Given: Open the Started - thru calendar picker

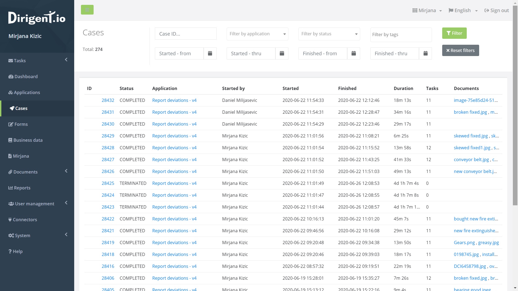Looking at the screenshot, I should 282,53.
